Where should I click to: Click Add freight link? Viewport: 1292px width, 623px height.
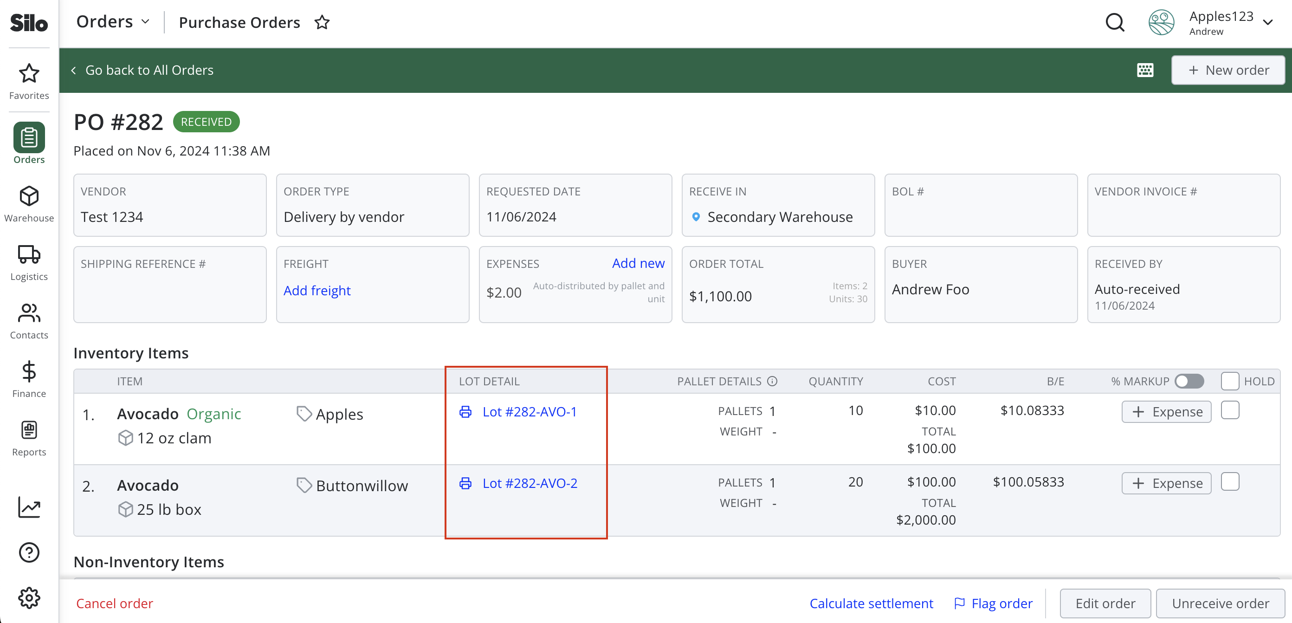[317, 291]
